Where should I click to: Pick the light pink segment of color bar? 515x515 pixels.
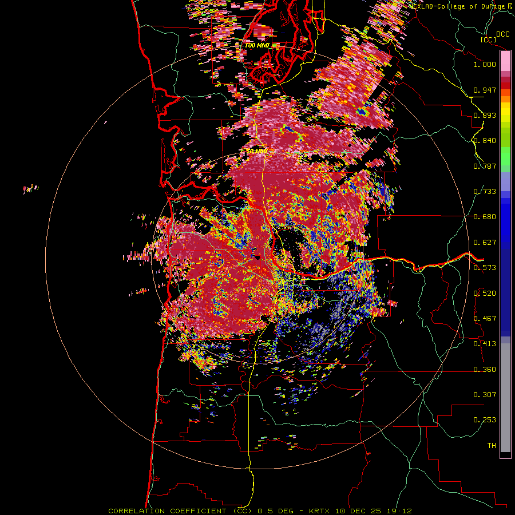pos(505,61)
